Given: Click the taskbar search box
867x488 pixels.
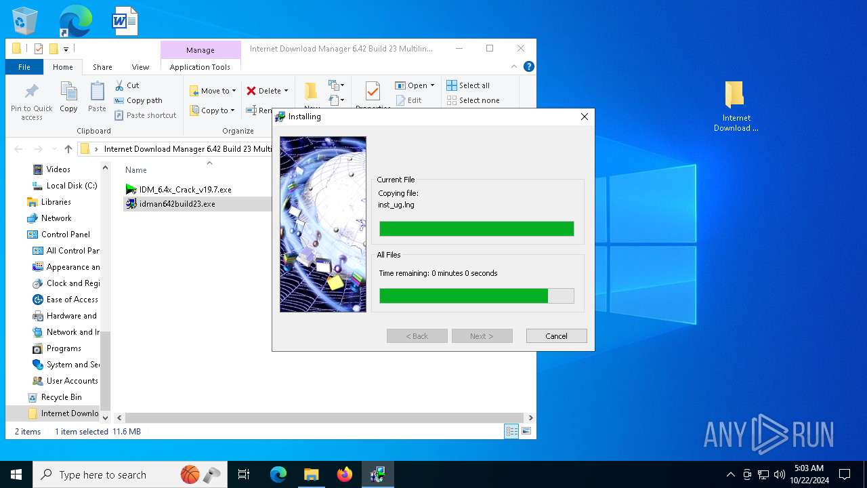Looking at the screenshot, I should (x=130, y=474).
